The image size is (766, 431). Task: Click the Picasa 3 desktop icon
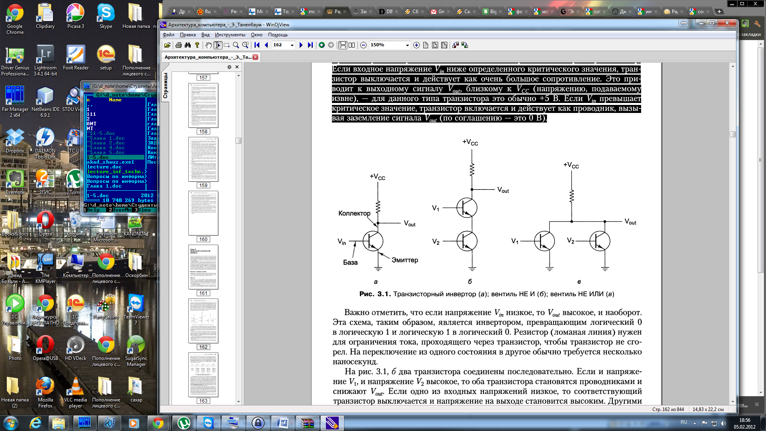pos(75,16)
